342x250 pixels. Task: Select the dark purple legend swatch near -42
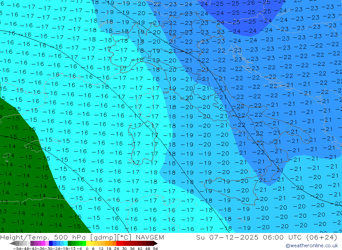click(32, 244)
